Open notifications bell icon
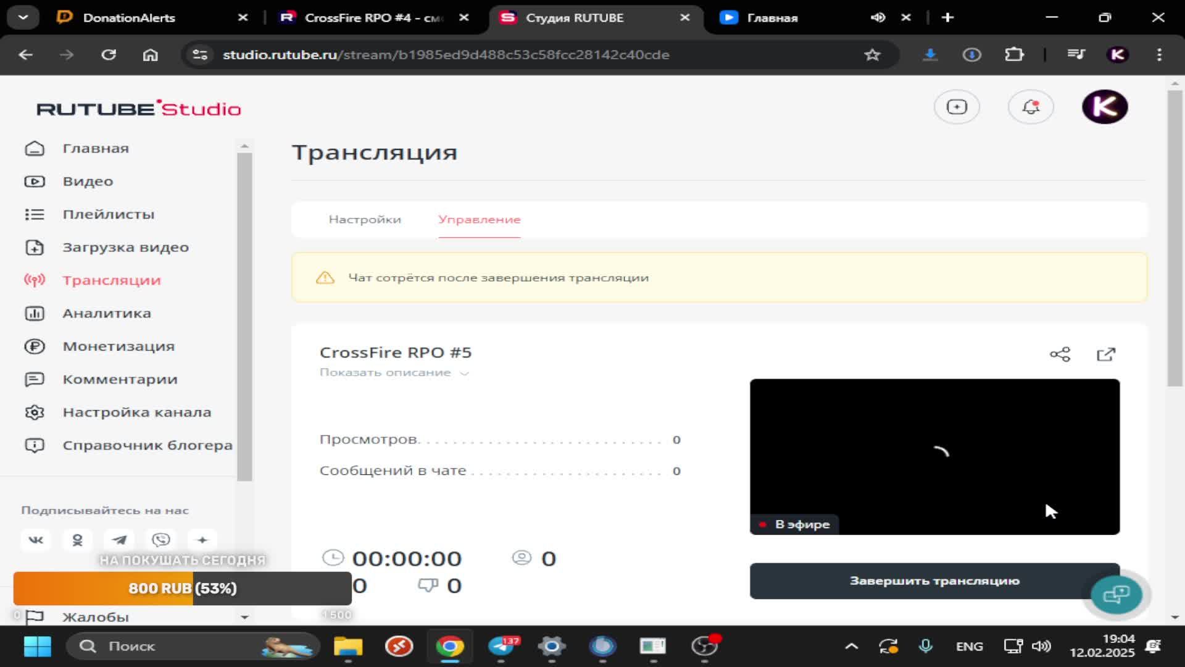Screen dimensions: 1185x667 [1031, 107]
